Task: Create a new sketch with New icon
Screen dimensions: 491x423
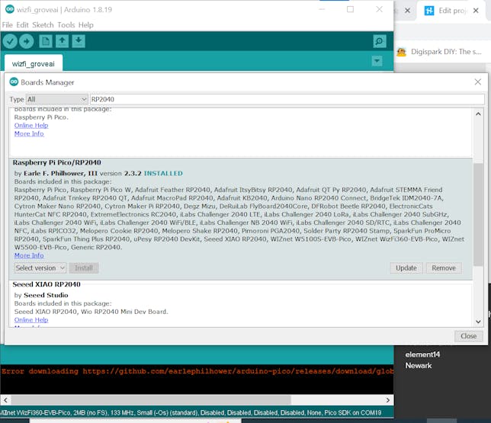Action: 46,41
